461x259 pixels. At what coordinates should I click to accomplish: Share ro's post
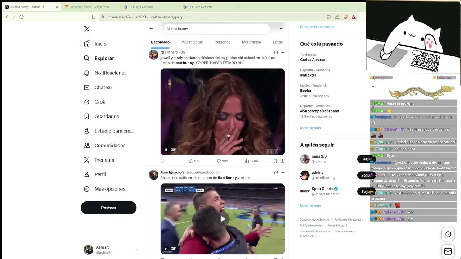tap(282, 161)
